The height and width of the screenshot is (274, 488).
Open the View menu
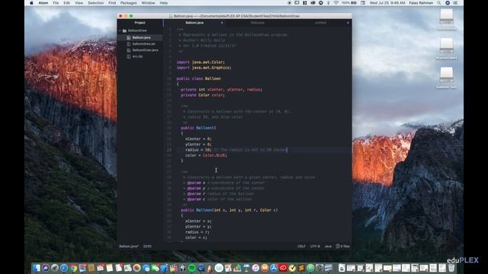tap(79, 3)
